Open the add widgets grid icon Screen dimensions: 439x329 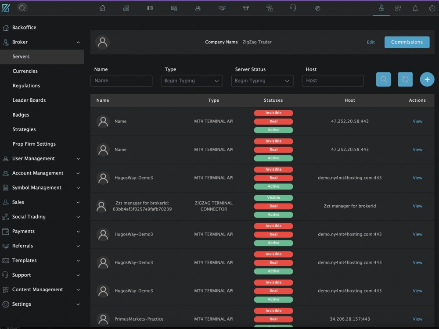click(398, 8)
